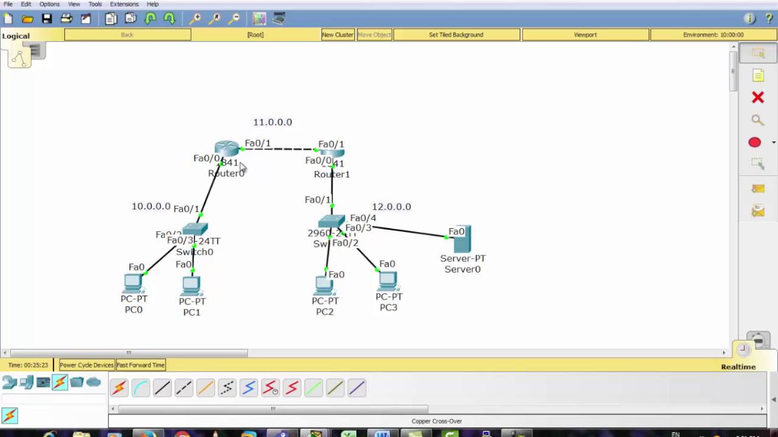This screenshot has width=778, height=437.
Task: Select the blue Coaxial cable
Action: (249, 387)
